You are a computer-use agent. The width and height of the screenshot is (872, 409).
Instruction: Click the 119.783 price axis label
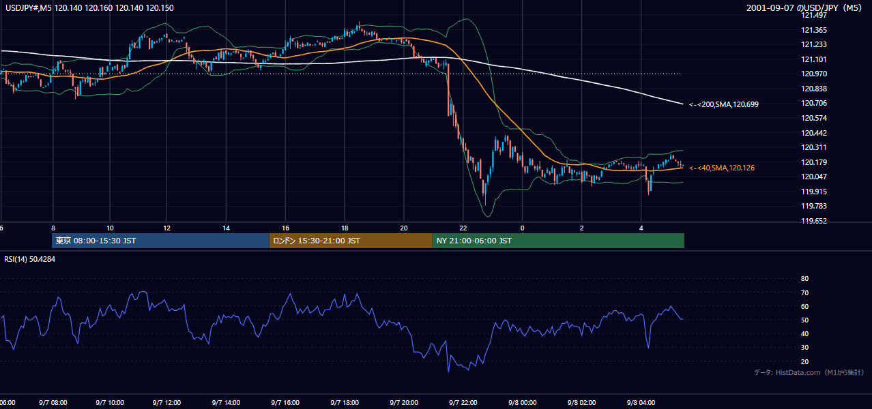[813, 206]
